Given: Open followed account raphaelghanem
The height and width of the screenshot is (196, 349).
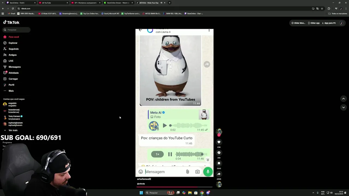Looking at the screenshot, I should [x=13, y=124].
